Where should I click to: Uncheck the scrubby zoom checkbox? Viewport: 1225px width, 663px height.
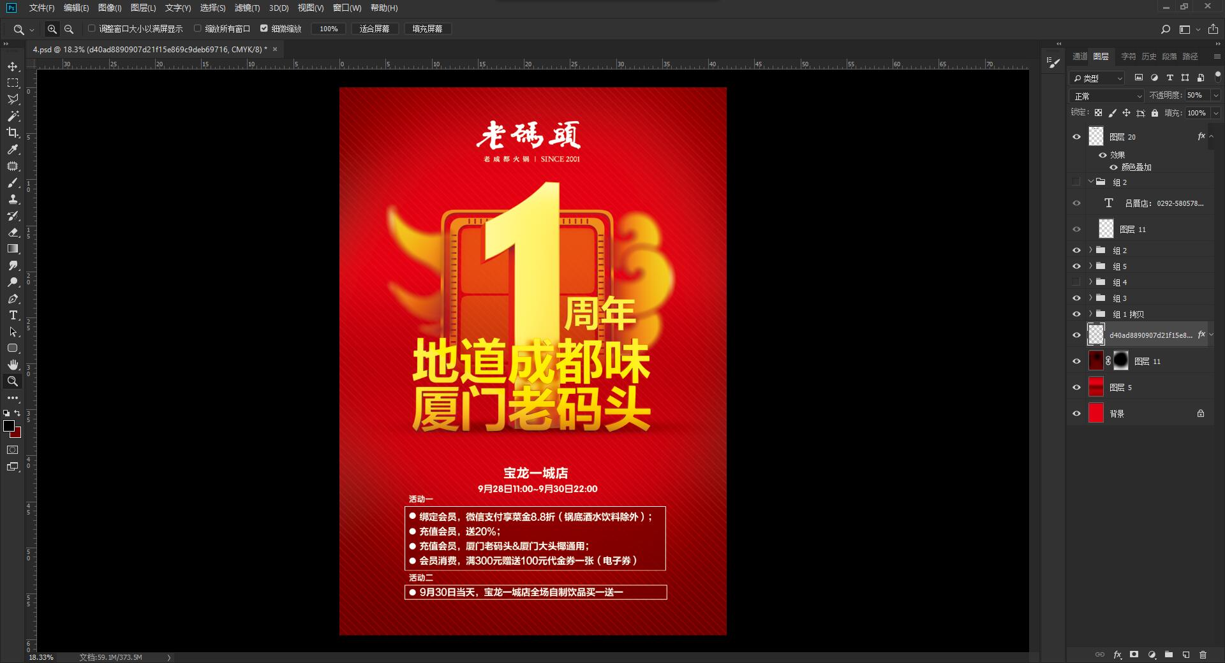[x=264, y=28]
